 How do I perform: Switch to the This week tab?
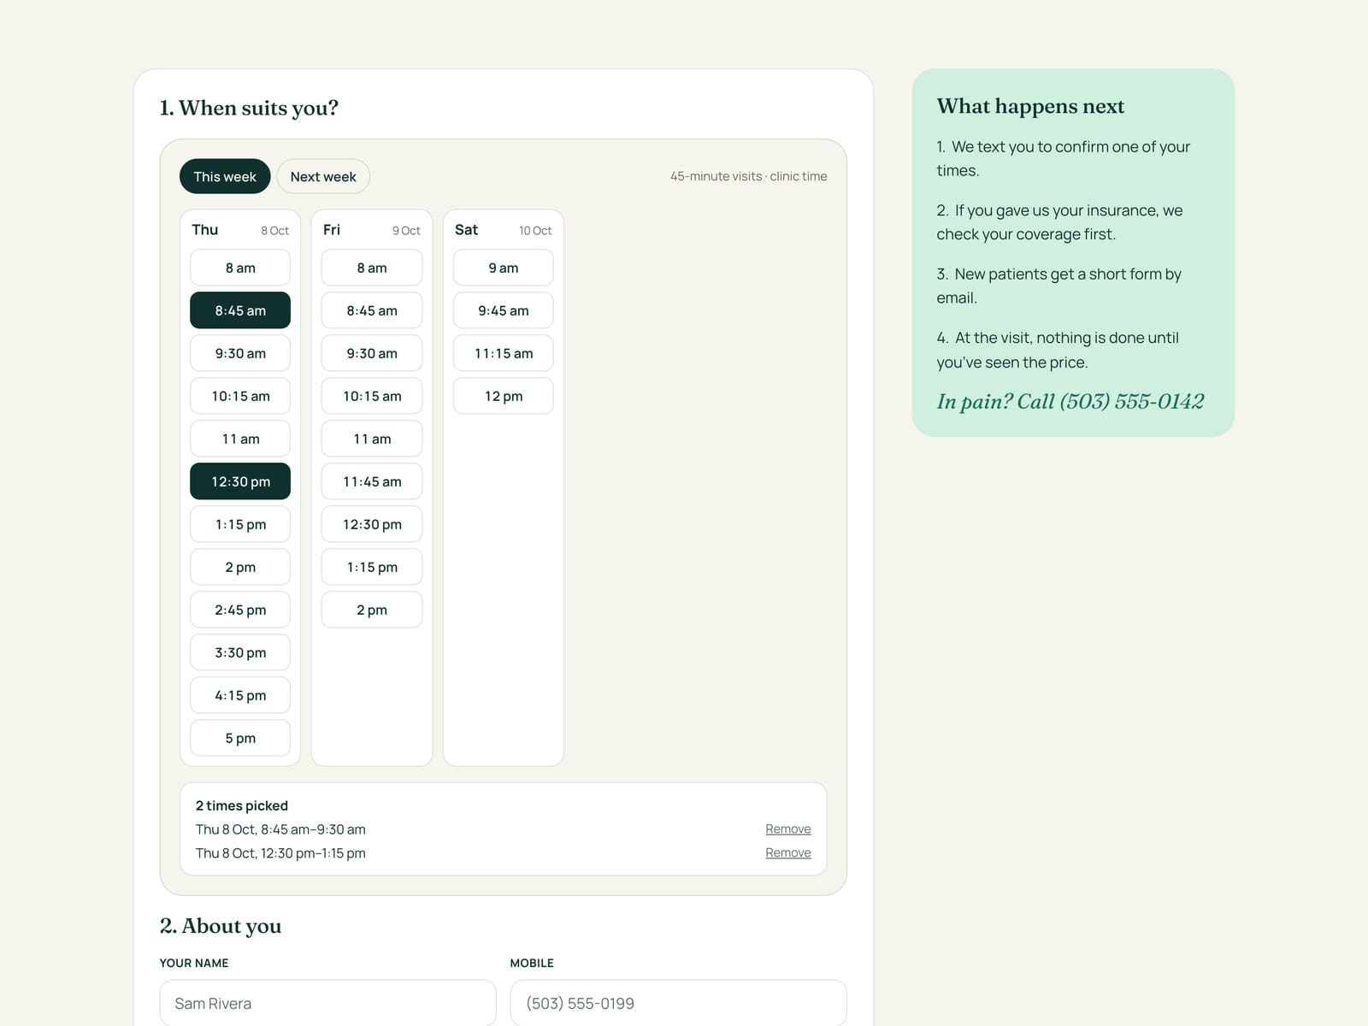pos(225,176)
